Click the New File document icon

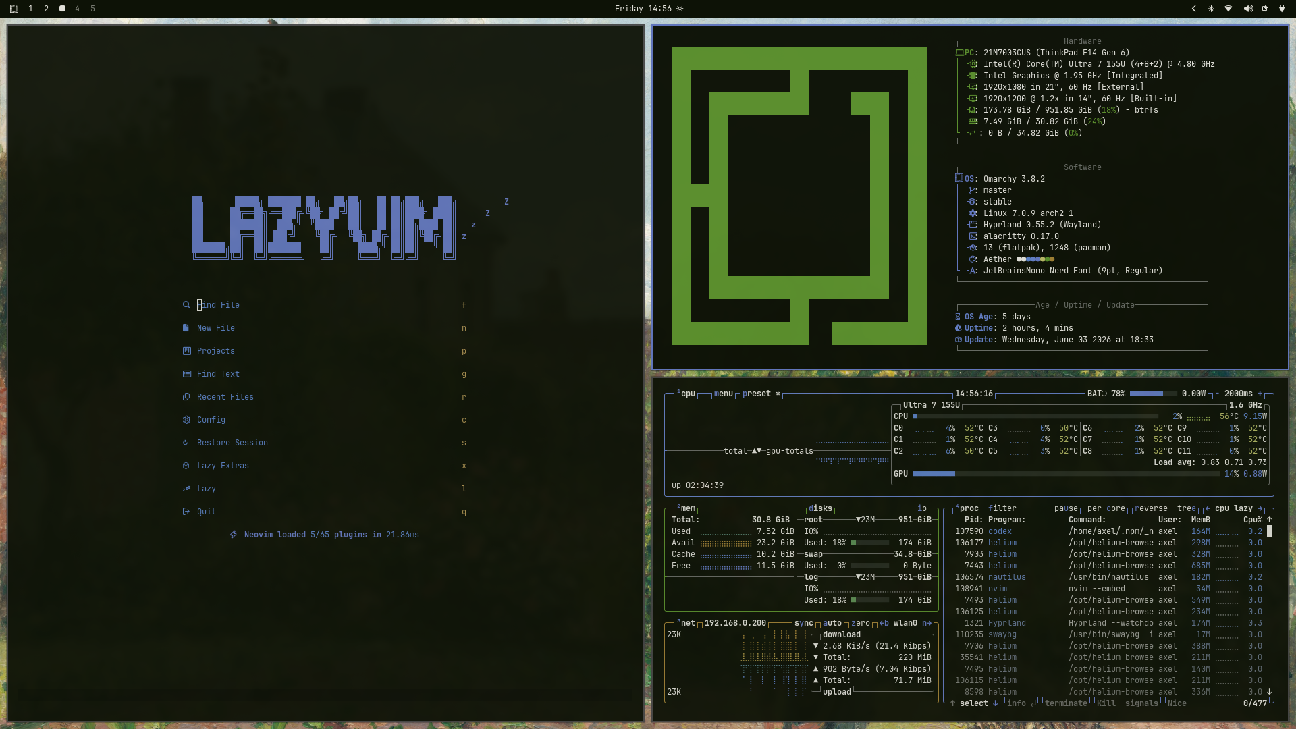(x=186, y=328)
